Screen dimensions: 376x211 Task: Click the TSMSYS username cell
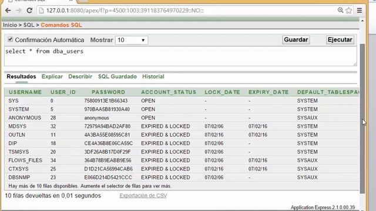[19, 152]
